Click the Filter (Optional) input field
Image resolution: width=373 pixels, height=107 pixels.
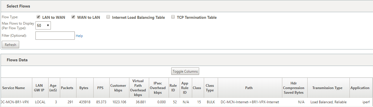[55, 36]
